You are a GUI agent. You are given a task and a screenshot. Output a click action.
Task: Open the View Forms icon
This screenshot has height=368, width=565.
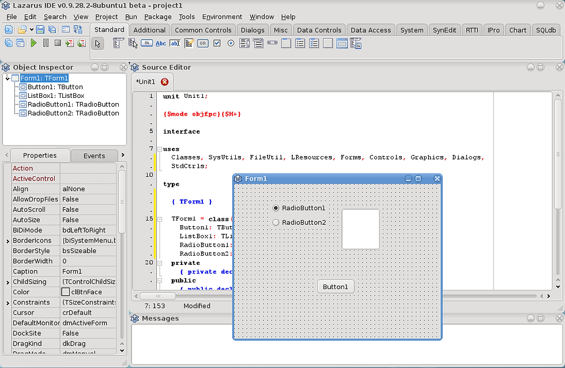pos(21,43)
